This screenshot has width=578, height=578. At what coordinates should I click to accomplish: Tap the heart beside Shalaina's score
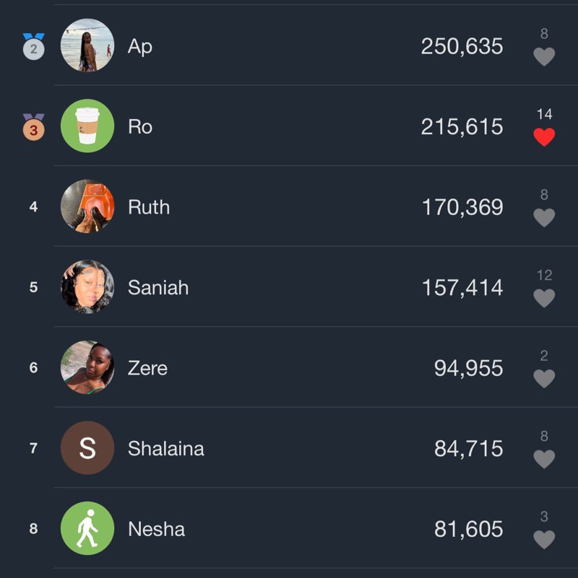[x=544, y=458]
